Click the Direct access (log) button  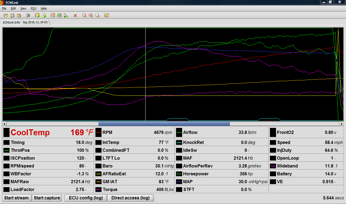click(x=130, y=198)
